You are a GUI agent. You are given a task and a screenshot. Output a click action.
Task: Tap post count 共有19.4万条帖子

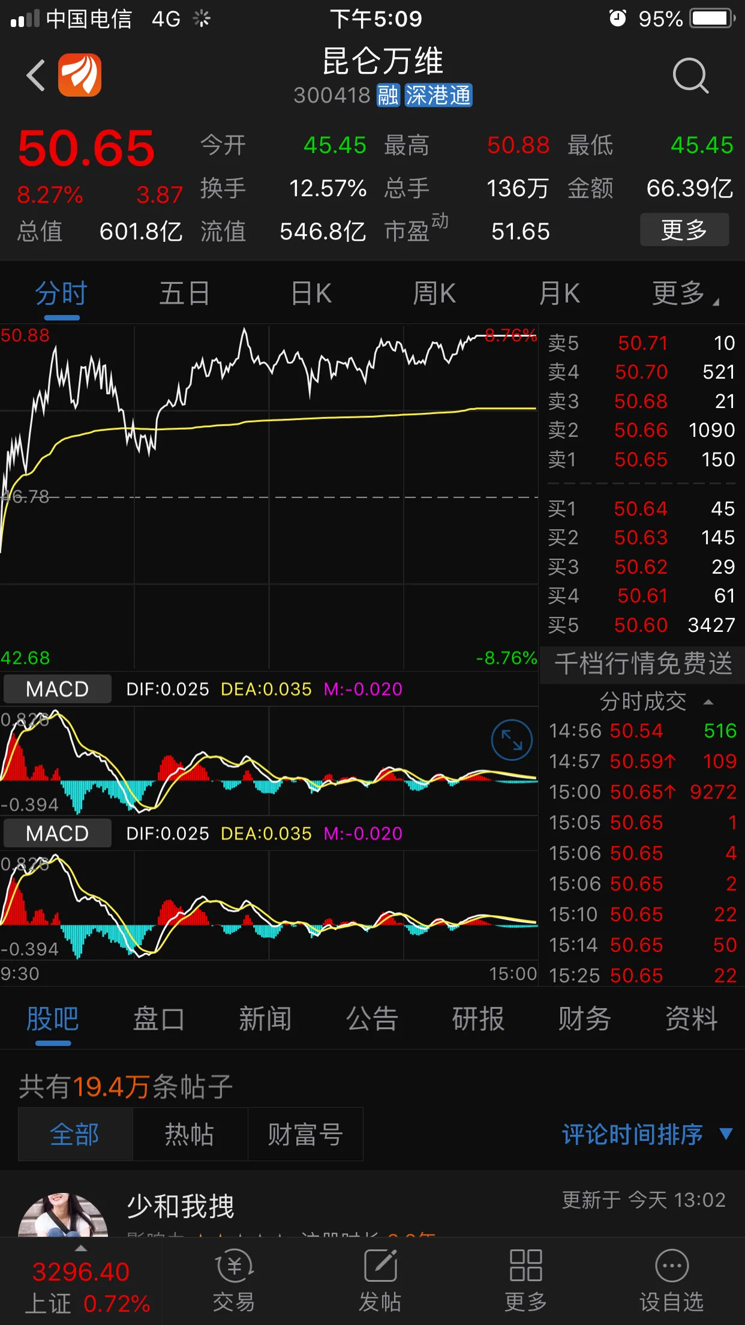pos(126,1086)
